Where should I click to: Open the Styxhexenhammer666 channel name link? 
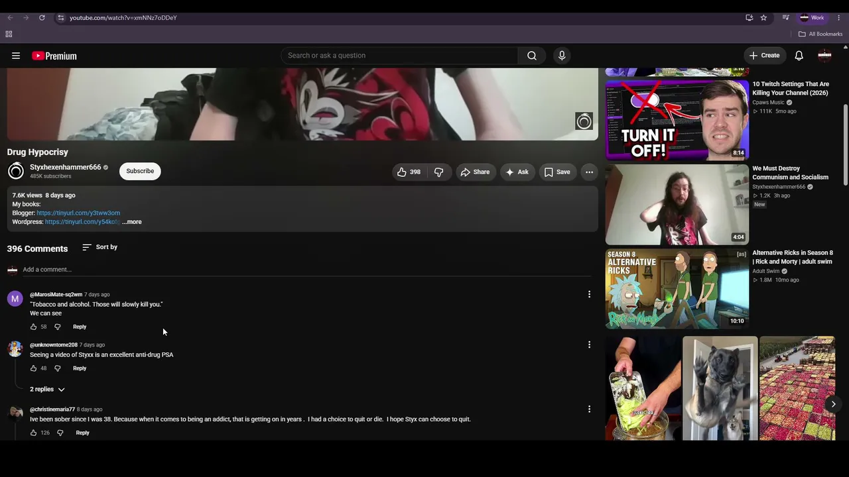pyautogui.click(x=65, y=167)
